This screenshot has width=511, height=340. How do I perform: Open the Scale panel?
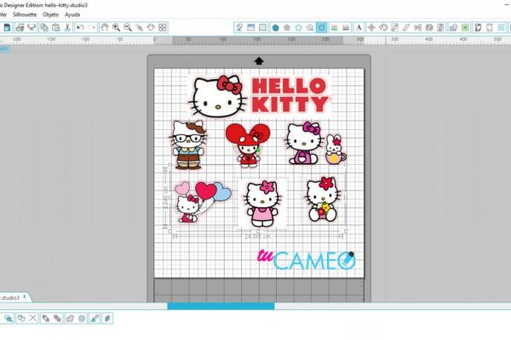(x=394, y=28)
